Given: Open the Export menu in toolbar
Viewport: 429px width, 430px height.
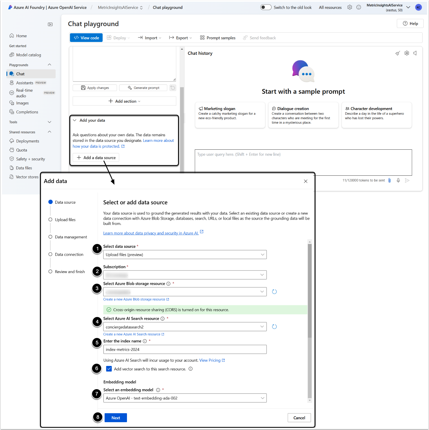Looking at the screenshot, I should click(x=181, y=38).
